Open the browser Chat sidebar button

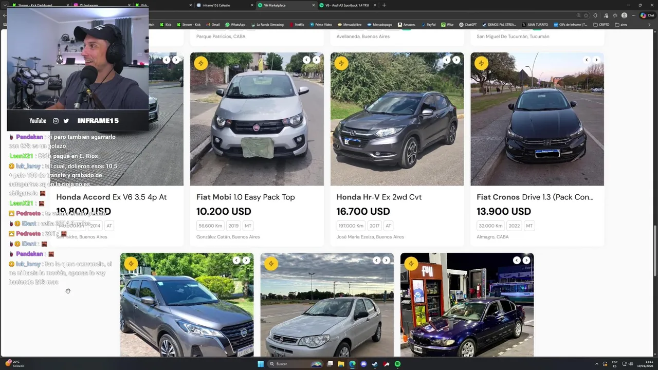point(647,15)
